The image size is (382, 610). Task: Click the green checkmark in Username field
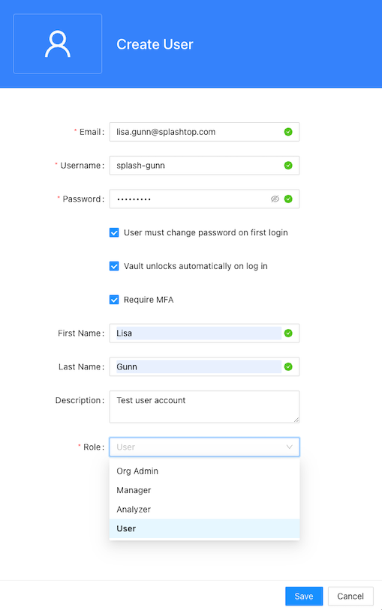pos(288,166)
